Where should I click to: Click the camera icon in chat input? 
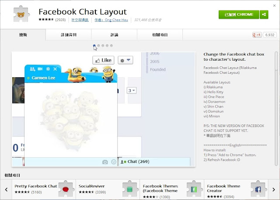click(x=105, y=162)
